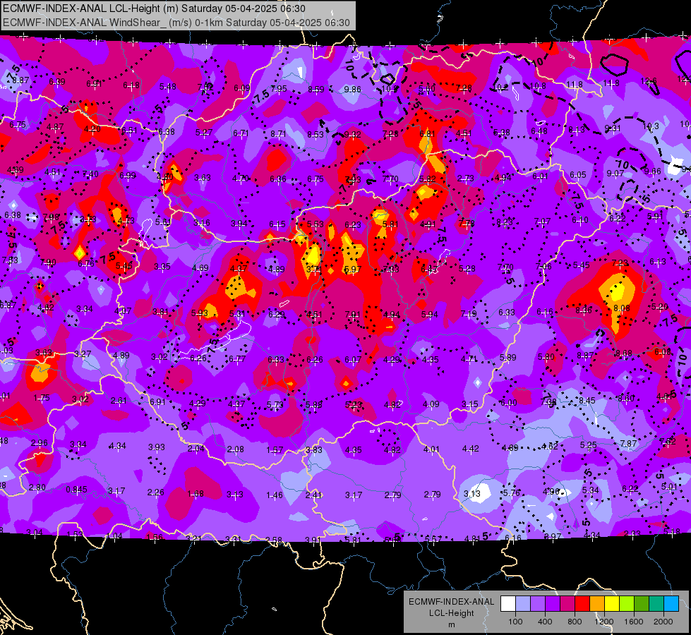
Task: Click the LCL-Height title line at top
Action: point(154,8)
